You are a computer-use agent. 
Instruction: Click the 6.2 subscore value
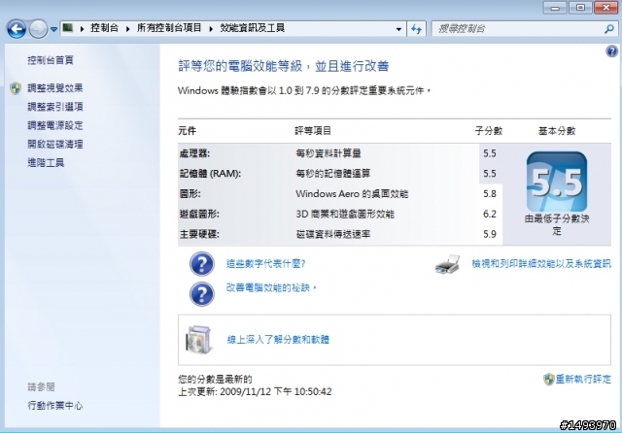(490, 214)
